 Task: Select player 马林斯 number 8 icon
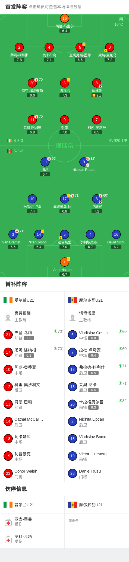tap(97, 83)
